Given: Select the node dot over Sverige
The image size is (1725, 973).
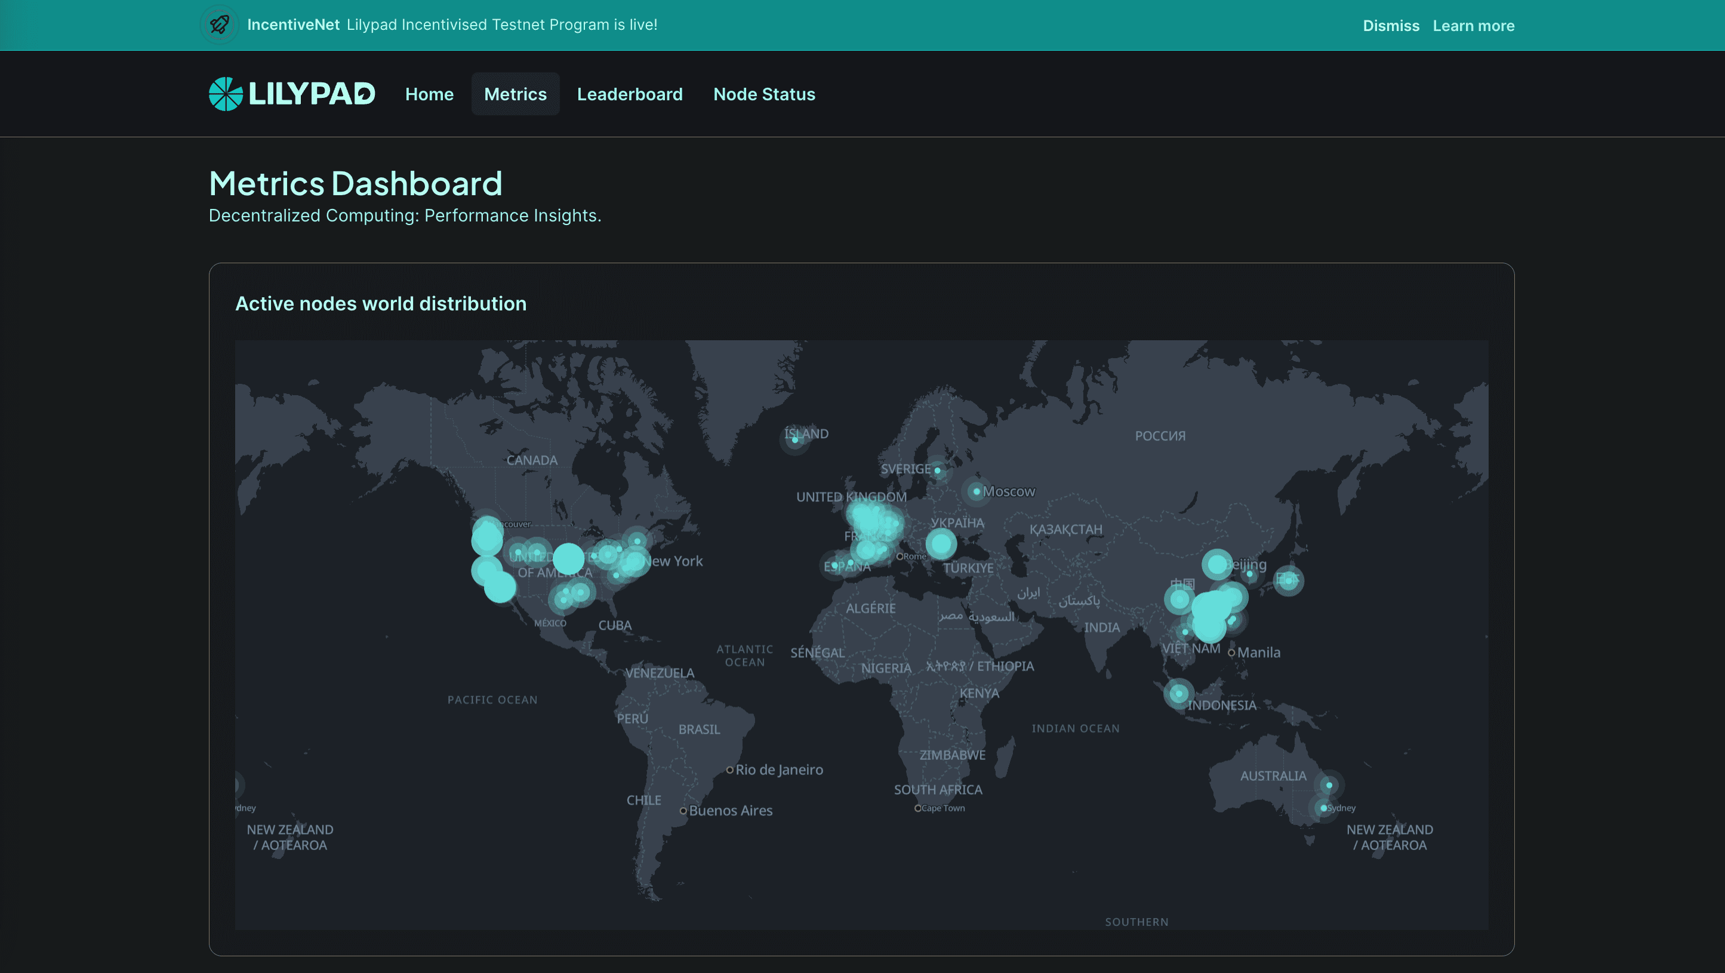Looking at the screenshot, I should (938, 470).
